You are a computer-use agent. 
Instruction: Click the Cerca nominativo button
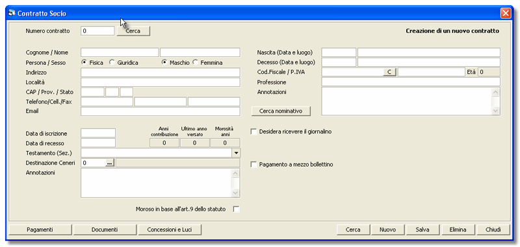pos(281,111)
